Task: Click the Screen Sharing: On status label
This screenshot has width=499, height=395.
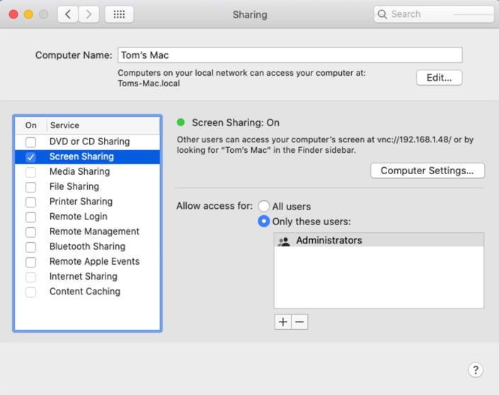Action: (x=236, y=122)
